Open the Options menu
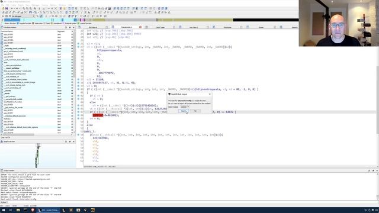This screenshot has height=213, width=379. click(x=53, y=5)
